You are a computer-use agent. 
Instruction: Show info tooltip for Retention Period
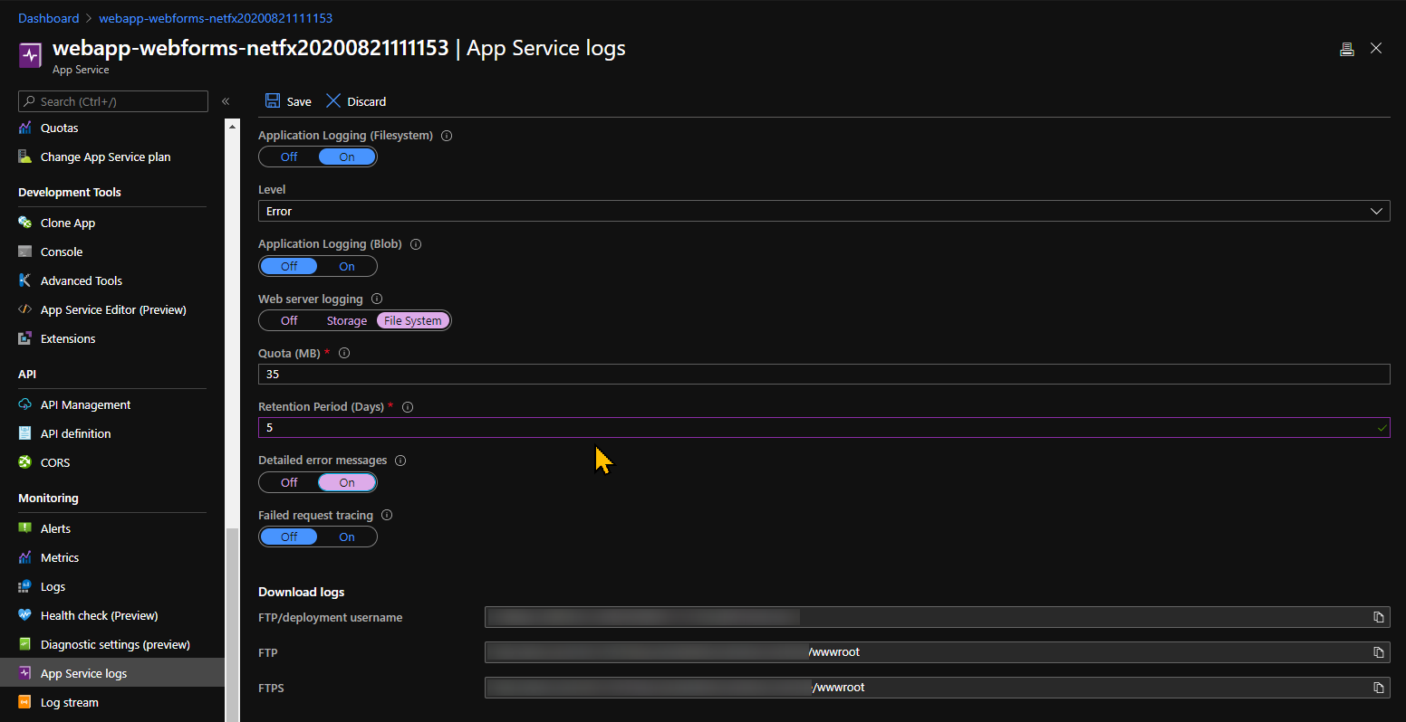[x=407, y=407]
